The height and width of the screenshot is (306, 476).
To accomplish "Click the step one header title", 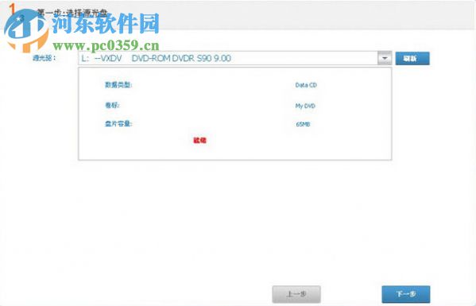I will [x=72, y=13].
